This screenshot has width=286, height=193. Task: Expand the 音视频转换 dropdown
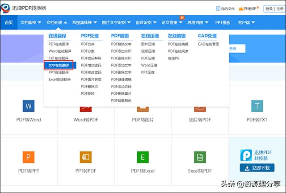pyautogui.click(x=84, y=22)
